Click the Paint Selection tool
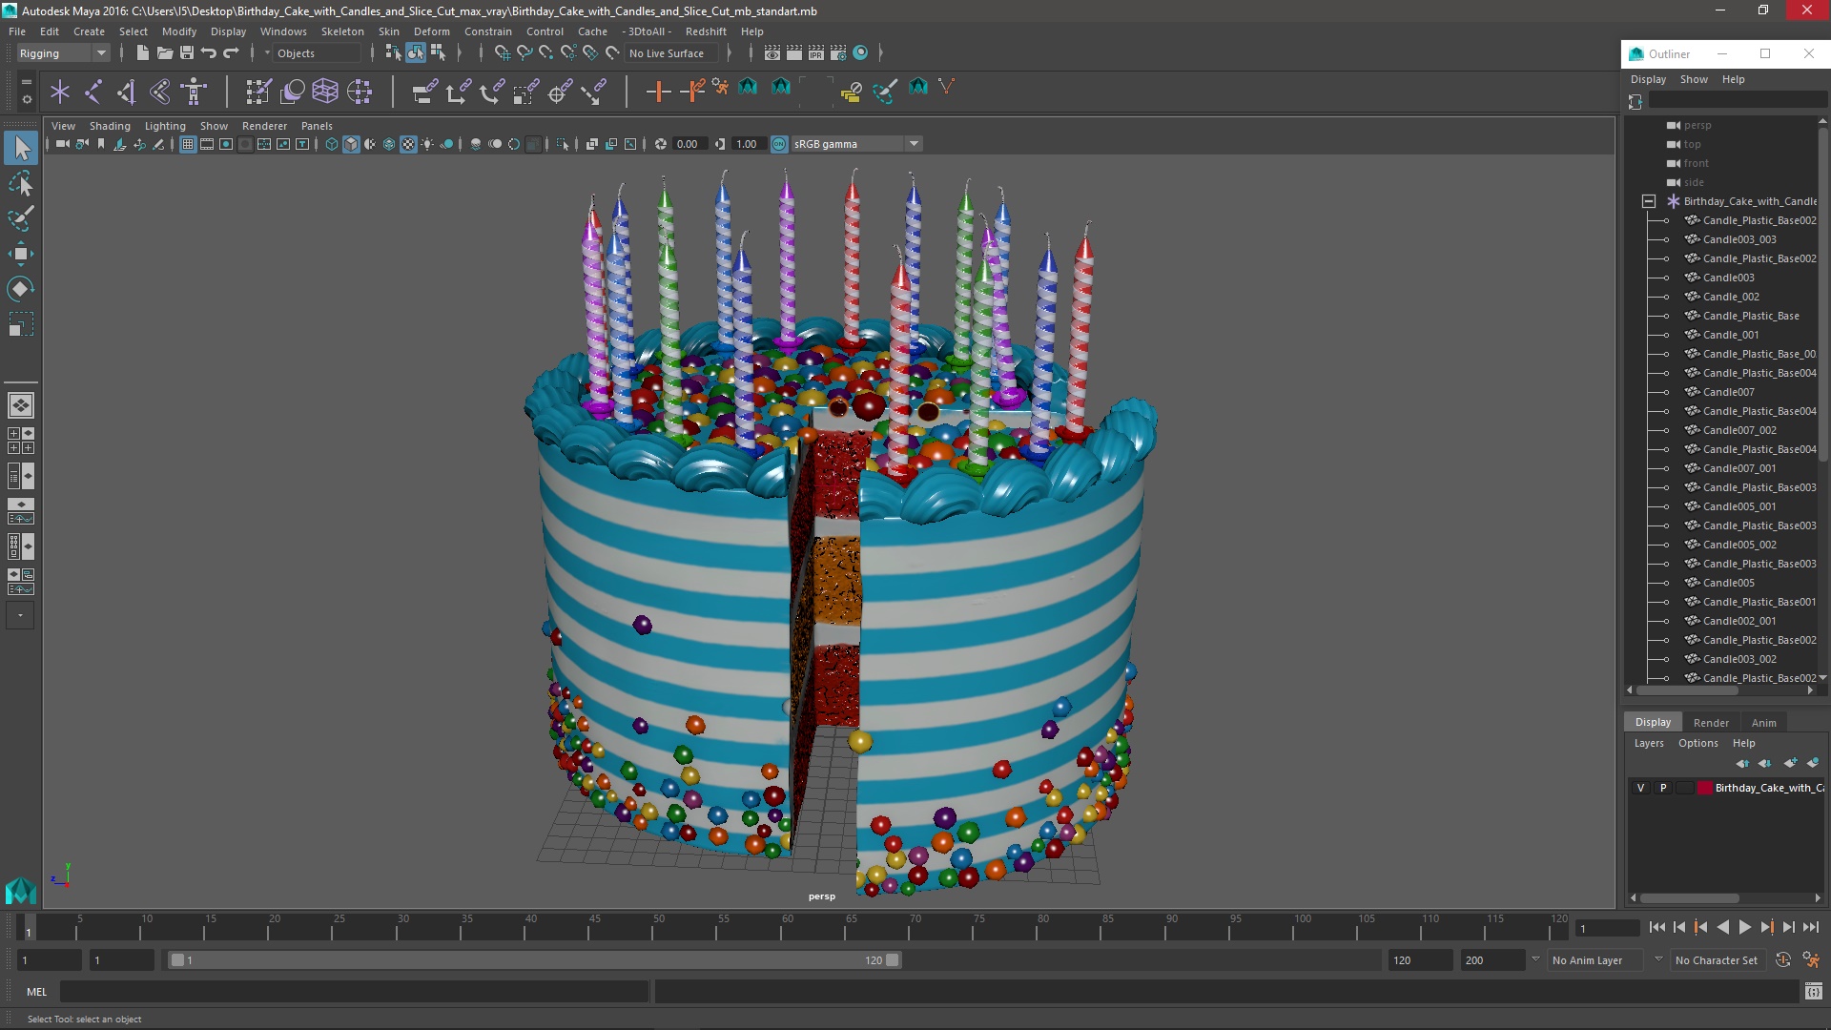The width and height of the screenshot is (1831, 1030). click(21, 218)
